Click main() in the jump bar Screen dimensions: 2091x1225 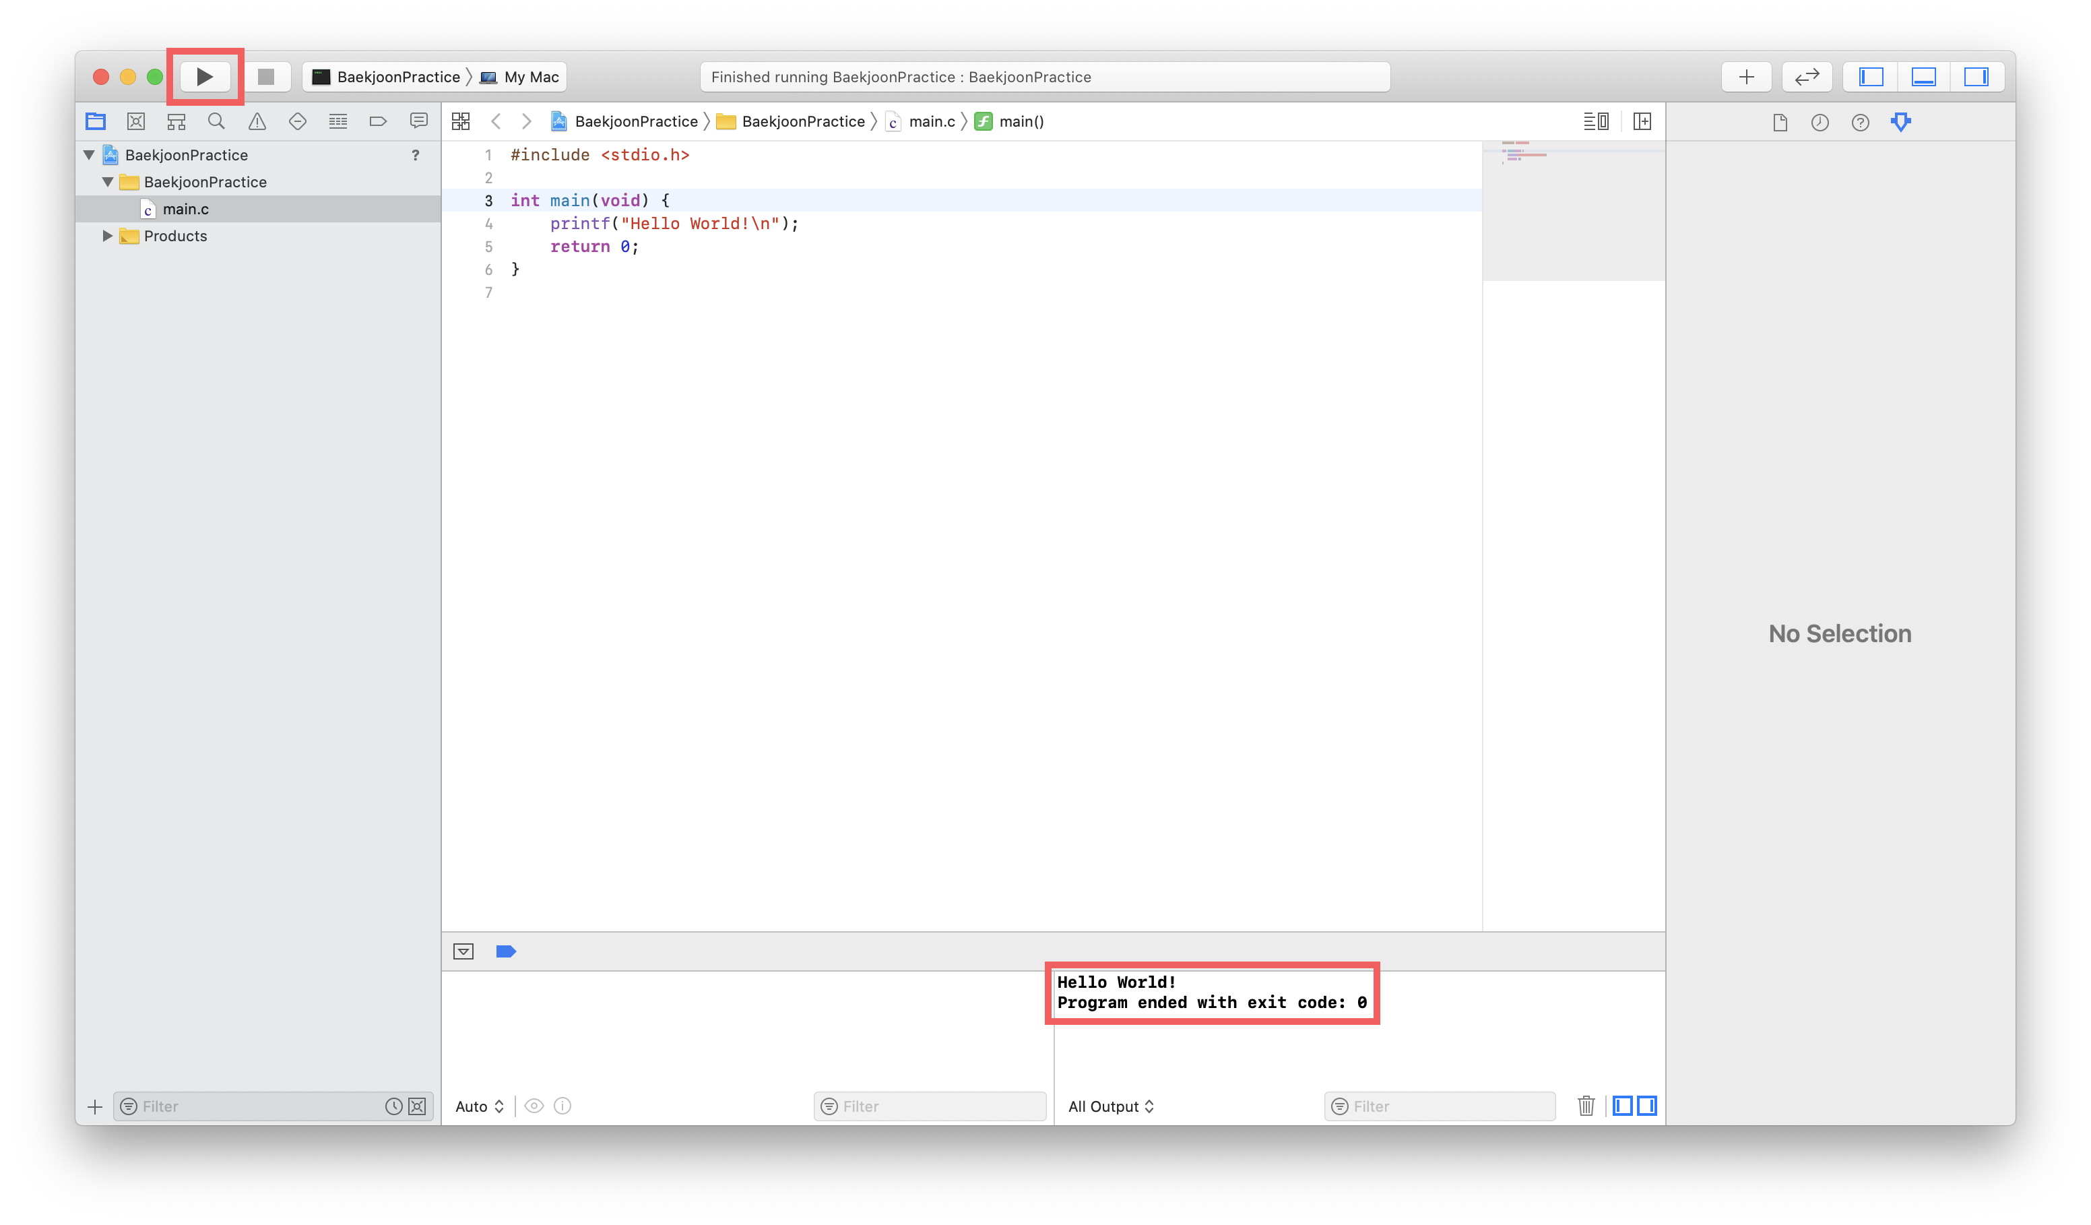click(x=1021, y=121)
